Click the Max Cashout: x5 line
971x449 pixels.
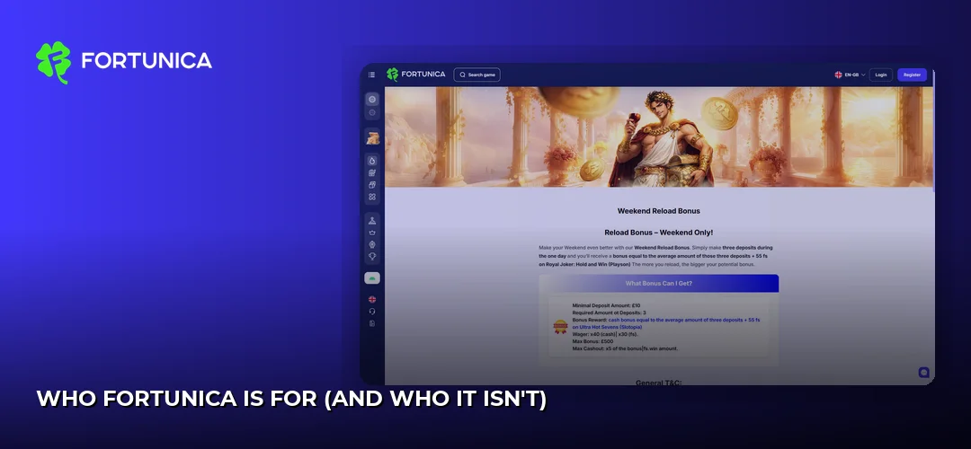click(x=625, y=348)
